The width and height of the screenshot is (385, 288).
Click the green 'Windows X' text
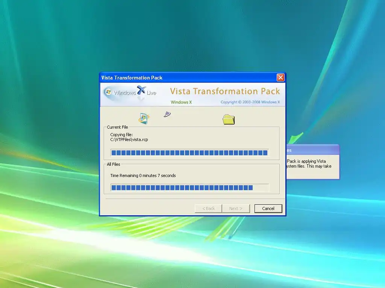[x=181, y=102]
